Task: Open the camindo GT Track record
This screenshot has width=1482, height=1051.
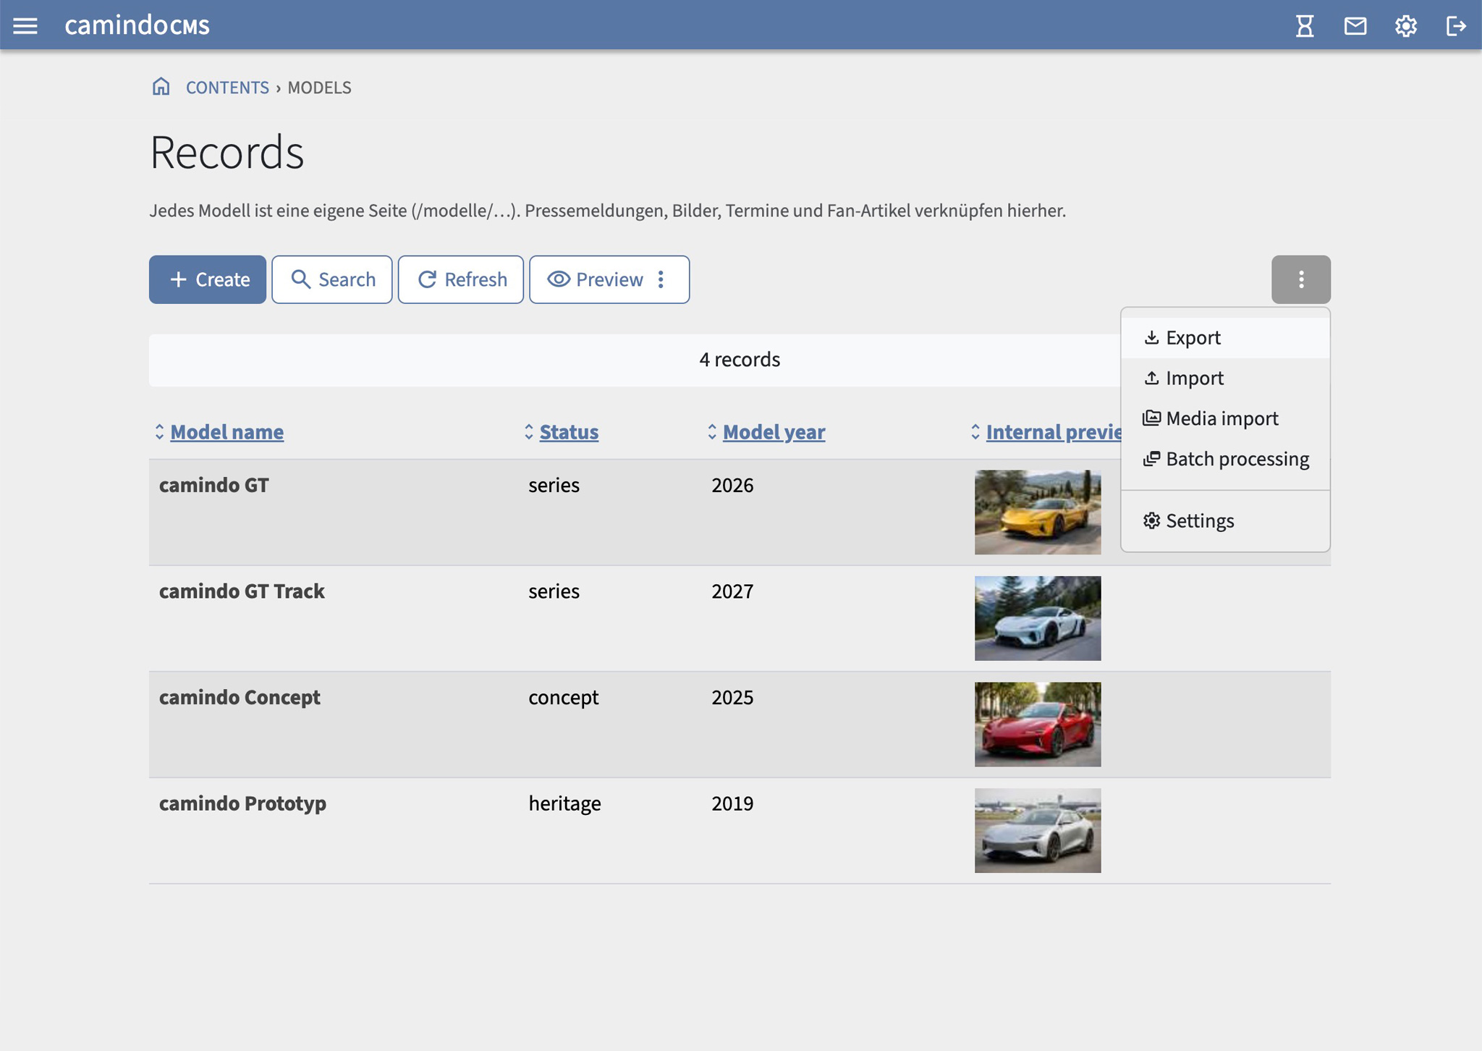Action: [x=242, y=591]
